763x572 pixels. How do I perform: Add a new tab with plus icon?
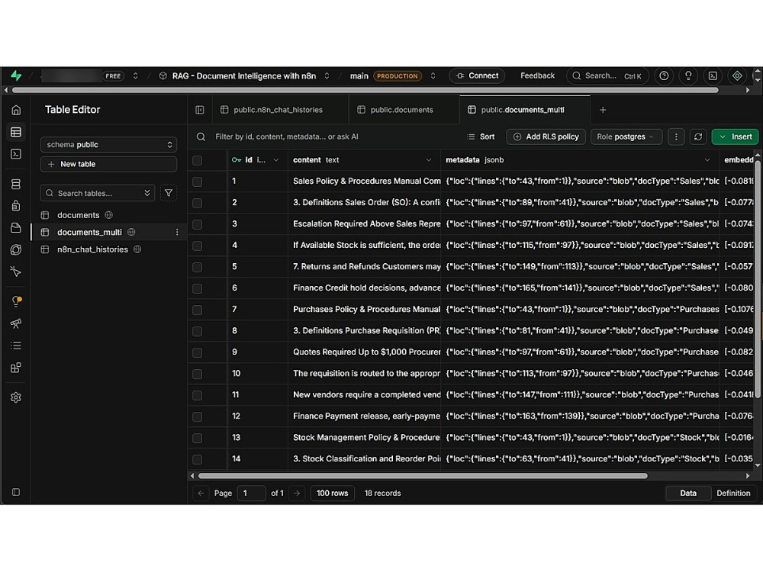click(603, 110)
